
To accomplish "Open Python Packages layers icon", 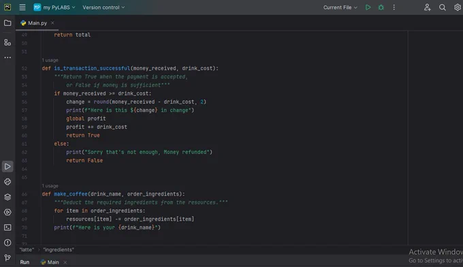I will 7,197.
